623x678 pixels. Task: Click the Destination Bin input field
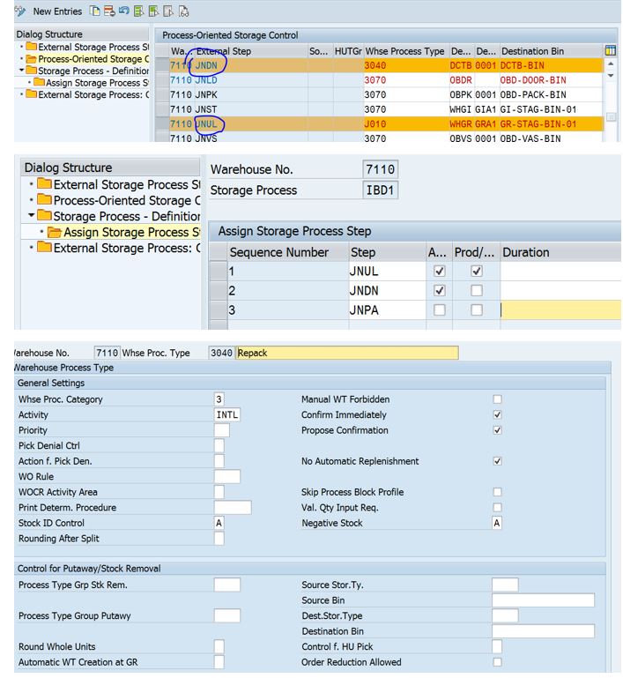543,631
